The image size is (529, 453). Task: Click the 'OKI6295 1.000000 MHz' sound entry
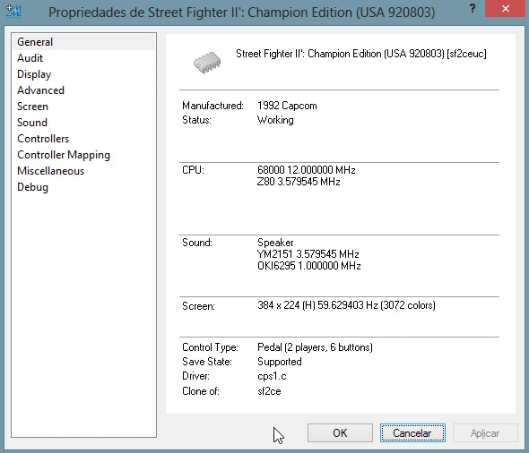309,266
